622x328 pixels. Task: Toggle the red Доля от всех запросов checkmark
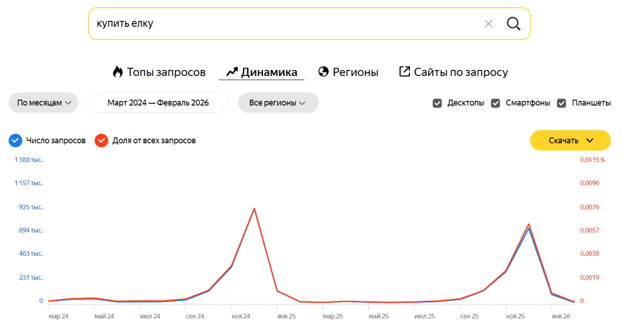click(101, 140)
